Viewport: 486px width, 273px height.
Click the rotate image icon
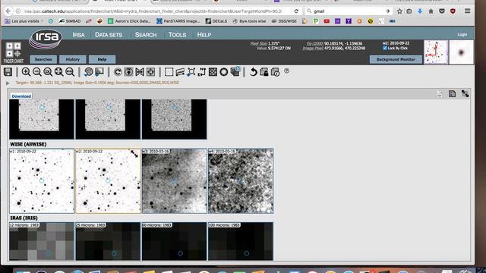point(118,72)
